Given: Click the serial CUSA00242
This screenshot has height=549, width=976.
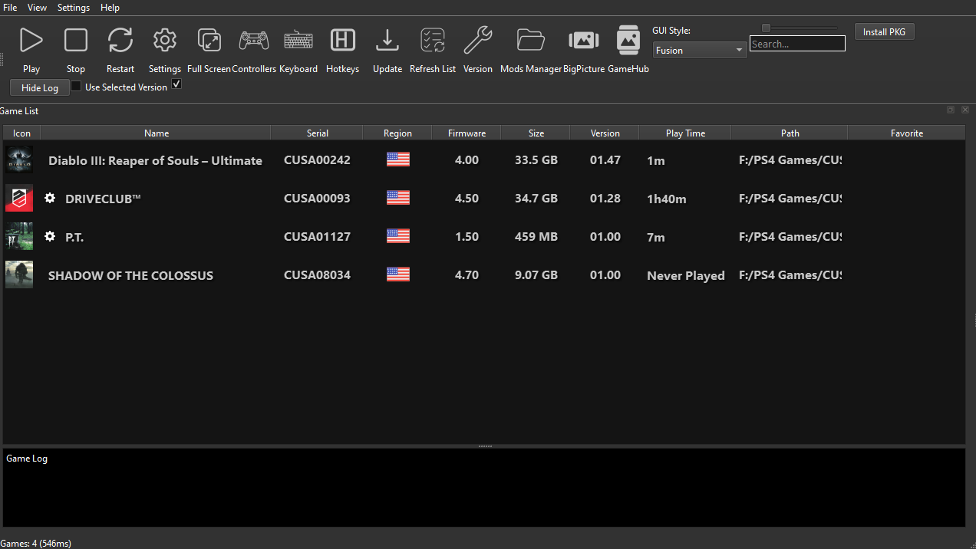Looking at the screenshot, I should (x=317, y=160).
